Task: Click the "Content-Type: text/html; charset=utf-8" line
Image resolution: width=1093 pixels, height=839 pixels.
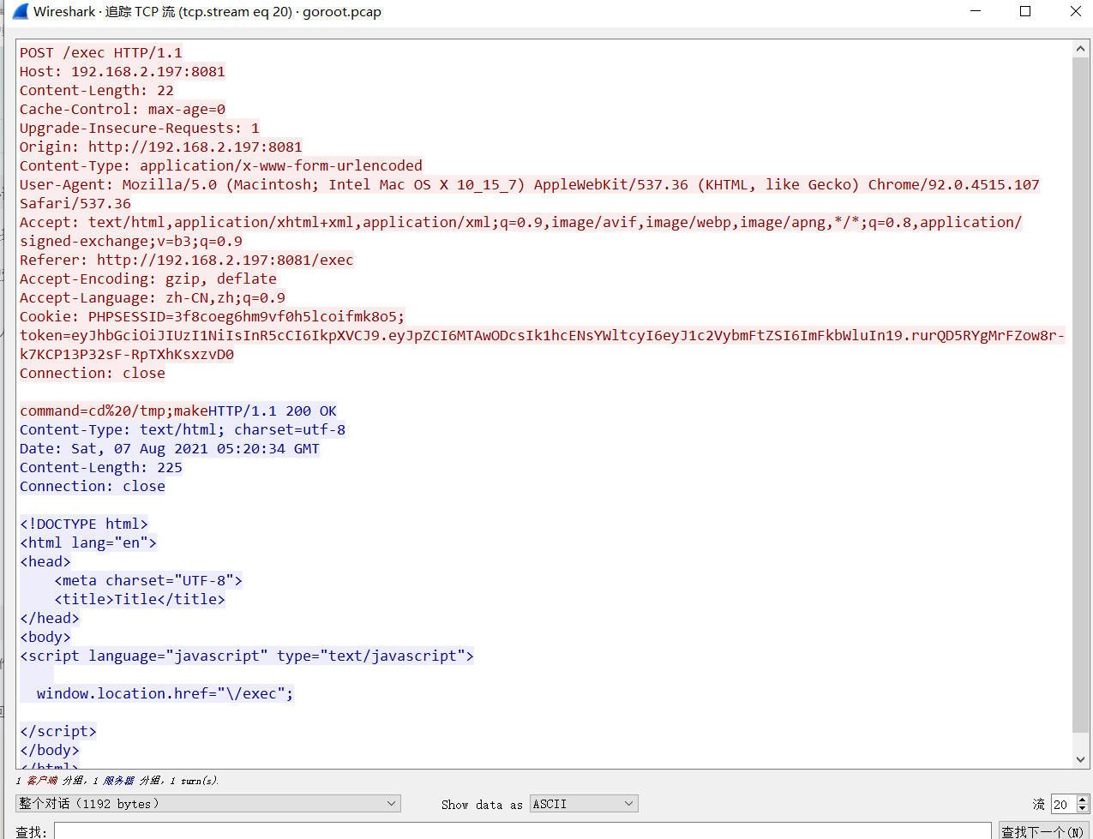Action: (x=183, y=429)
